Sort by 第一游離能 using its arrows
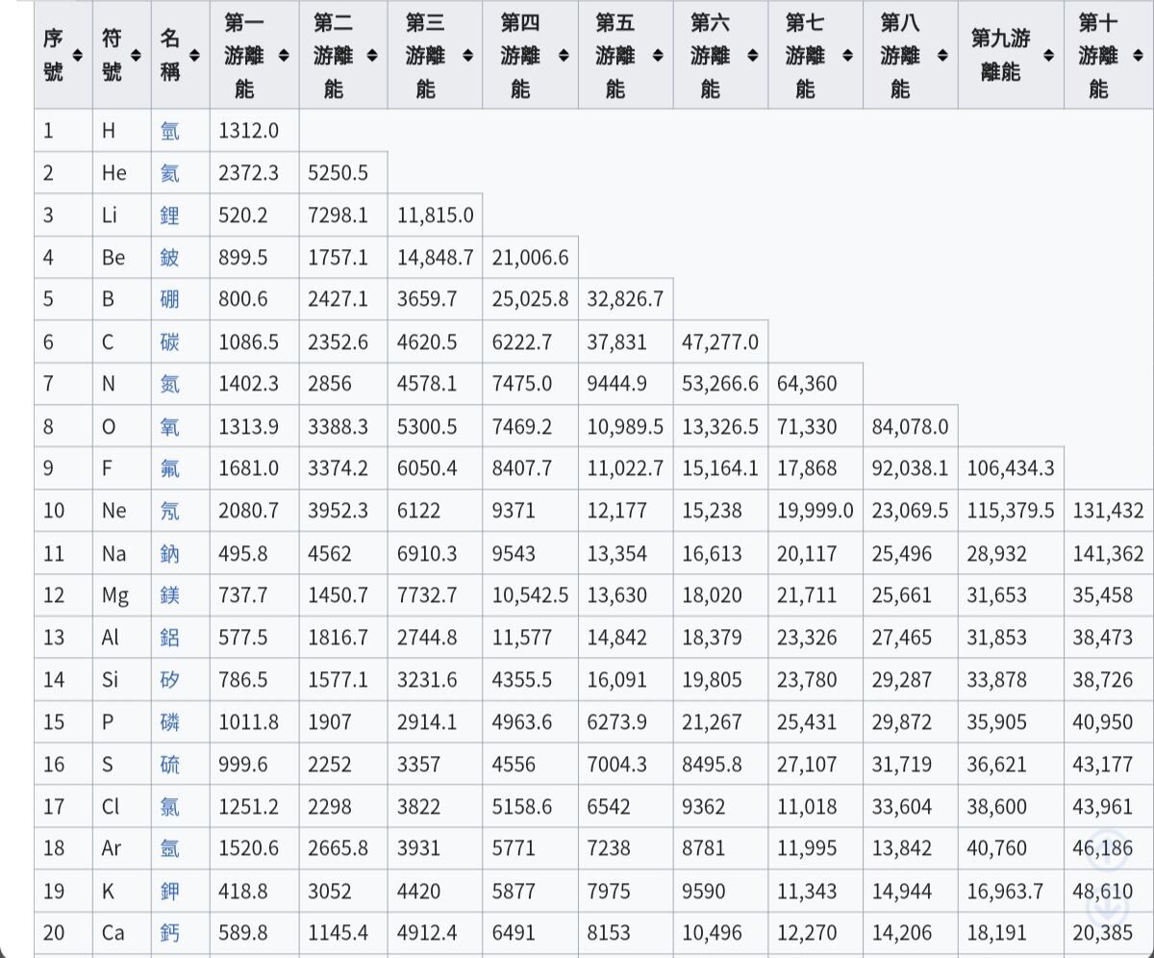Viewport: 1154px width, 958px height. [284, 56]
